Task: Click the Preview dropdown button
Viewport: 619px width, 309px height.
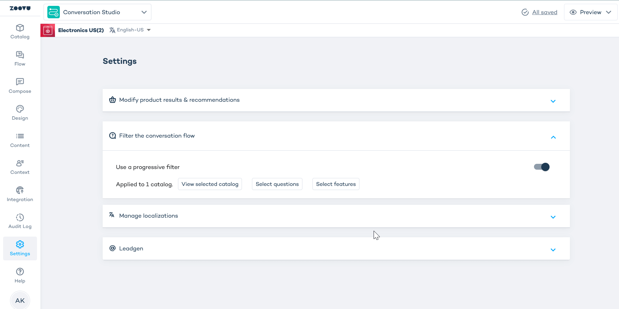Action: [591, 12]
